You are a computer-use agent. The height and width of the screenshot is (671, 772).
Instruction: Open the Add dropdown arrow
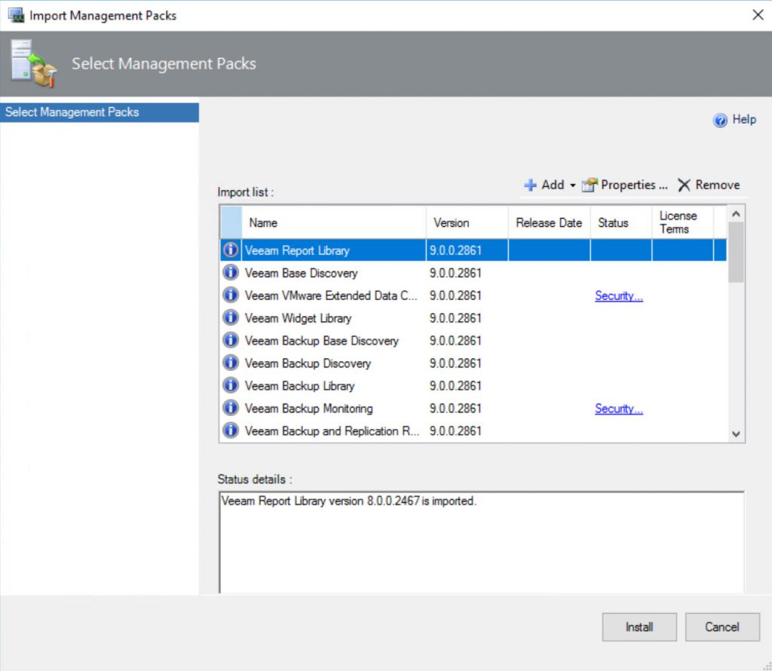coord(573,185)
